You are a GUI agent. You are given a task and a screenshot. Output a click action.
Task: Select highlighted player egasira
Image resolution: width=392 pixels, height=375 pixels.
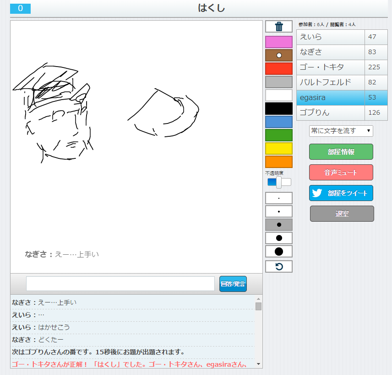pos(331,97)
